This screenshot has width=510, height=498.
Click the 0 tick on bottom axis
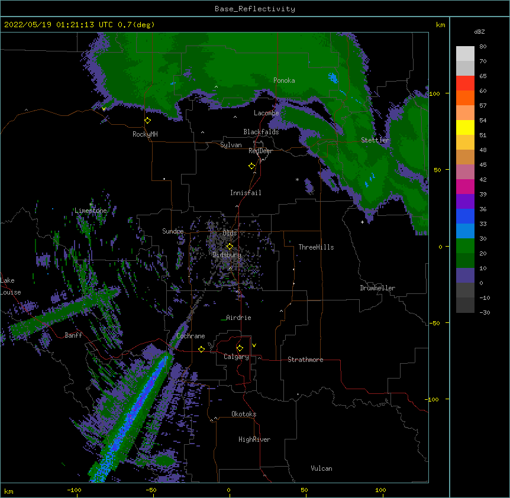[x=228, y=490]
